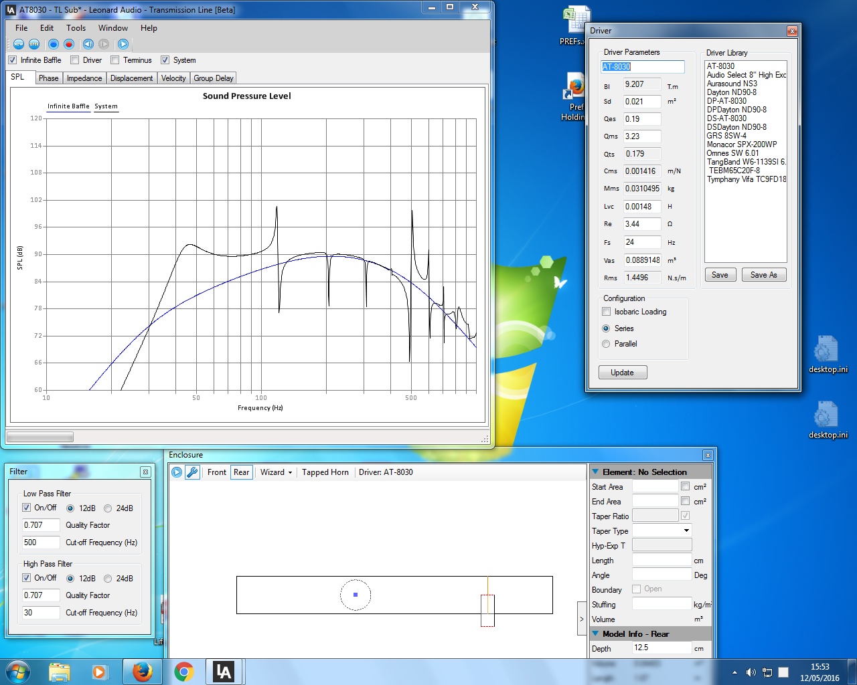
Task: Switch the enclosure to Front view
Action: (x=217, y=472)
